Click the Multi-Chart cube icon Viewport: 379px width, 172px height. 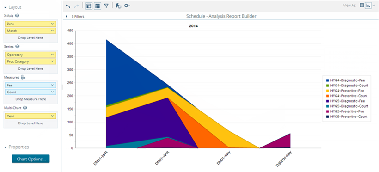pos(25,108)
